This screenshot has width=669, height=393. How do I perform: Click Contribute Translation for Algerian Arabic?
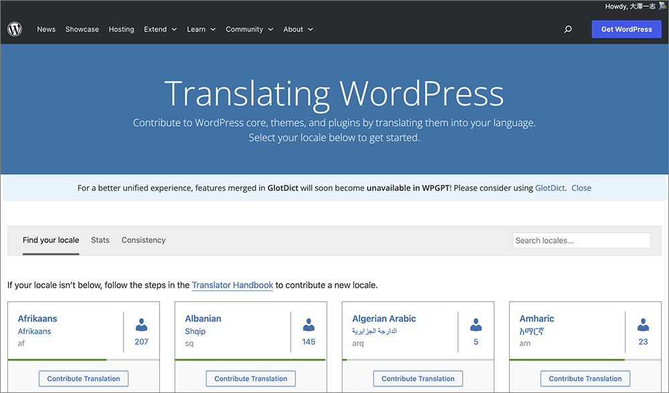(x=418, y=378)
